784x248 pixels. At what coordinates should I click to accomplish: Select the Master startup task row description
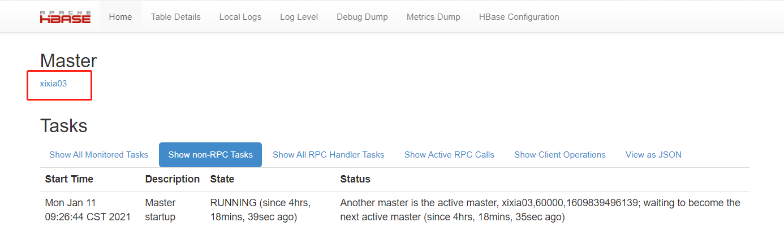(x=161, y=210)
